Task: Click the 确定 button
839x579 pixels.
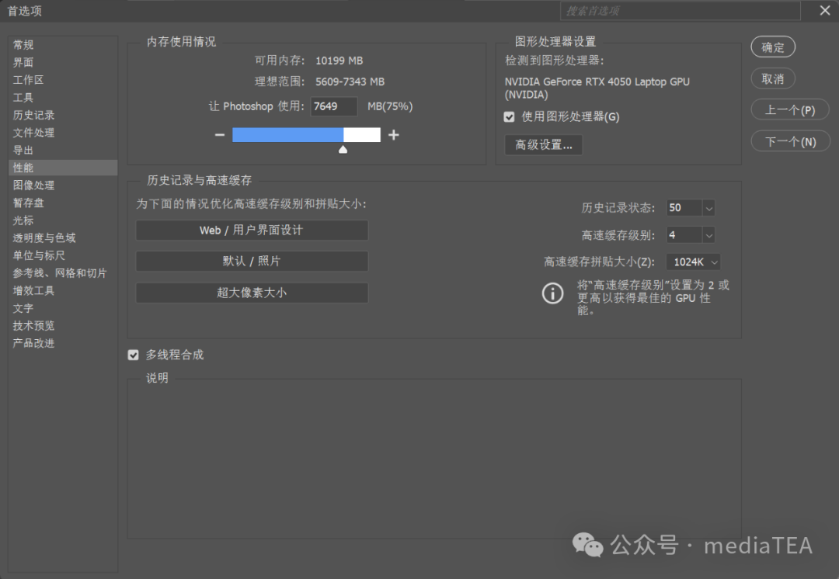Action: click(773, 47)
